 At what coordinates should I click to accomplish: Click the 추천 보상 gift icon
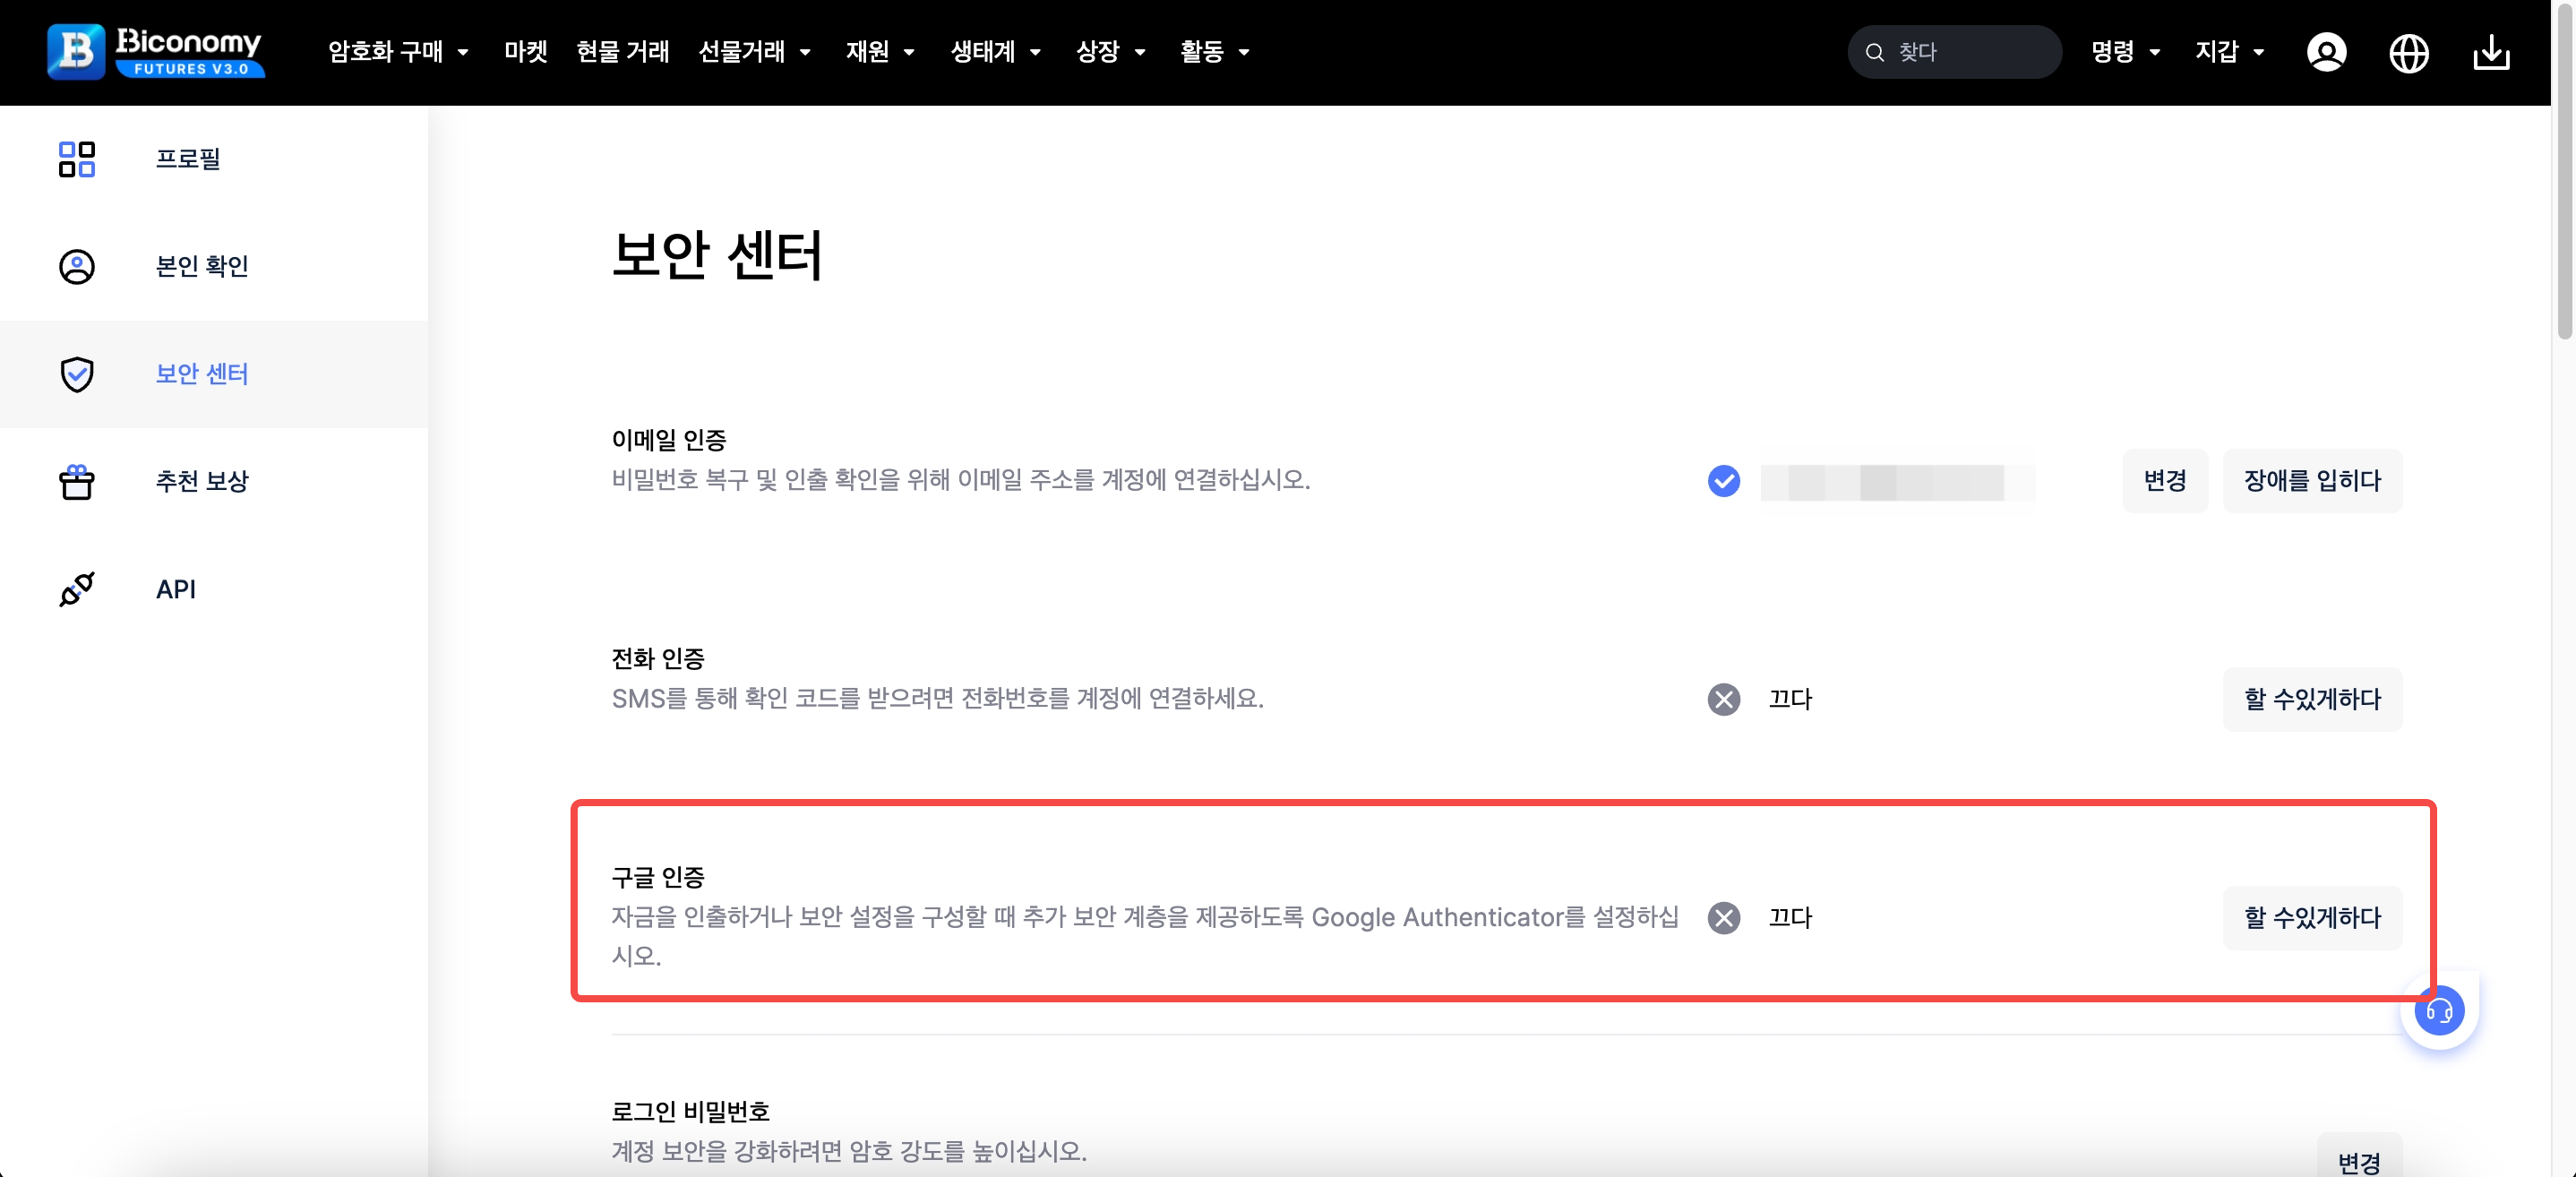pos(77,482)
